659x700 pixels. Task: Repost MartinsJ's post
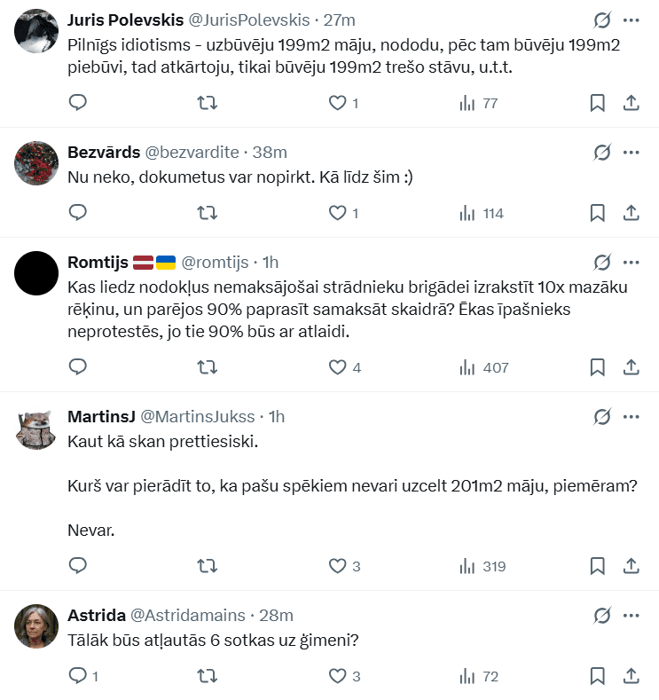[207, 566]
